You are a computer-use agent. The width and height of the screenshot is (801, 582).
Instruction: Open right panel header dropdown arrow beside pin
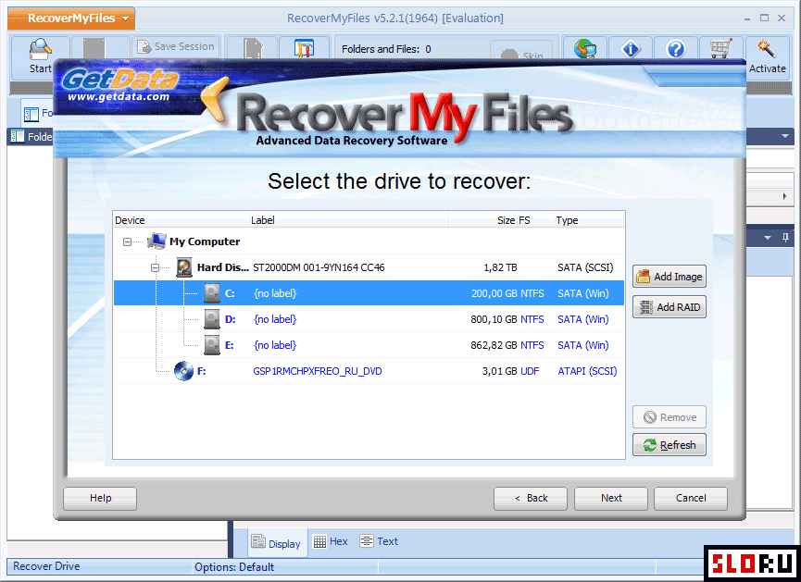(x=768, y=239)
